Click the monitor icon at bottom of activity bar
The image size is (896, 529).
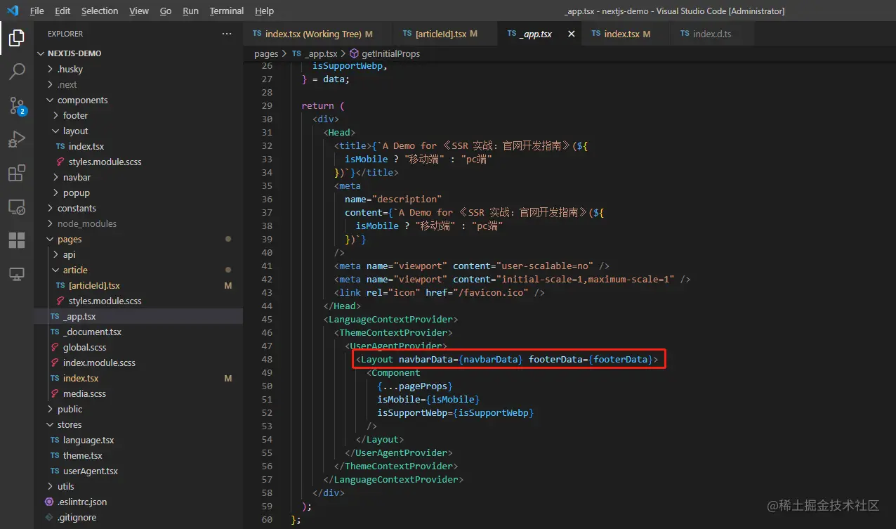pos(17,275)
